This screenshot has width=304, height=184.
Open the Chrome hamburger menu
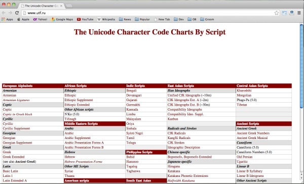pos(299,13)
